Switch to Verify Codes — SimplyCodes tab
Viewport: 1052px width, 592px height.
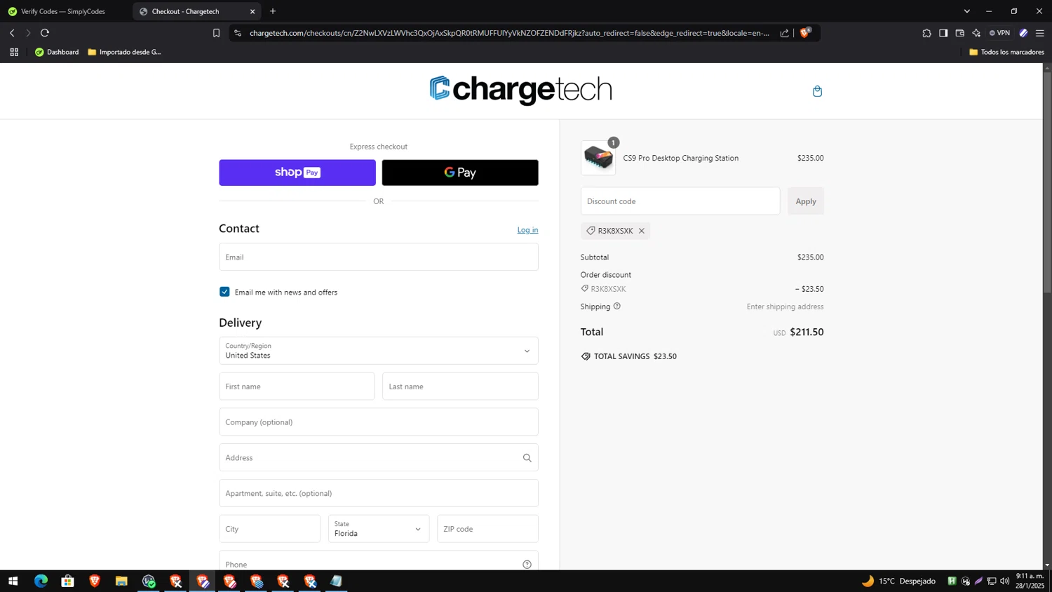click(x=63, y=11)
